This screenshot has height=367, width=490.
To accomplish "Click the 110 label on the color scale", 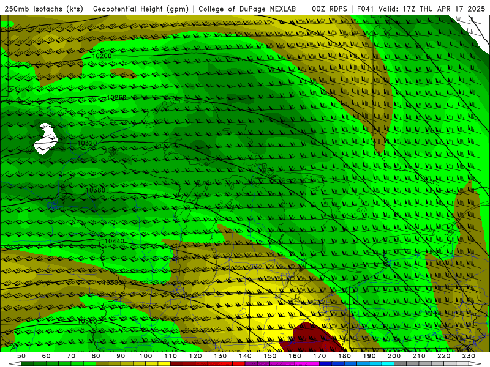I will (171, 356).
